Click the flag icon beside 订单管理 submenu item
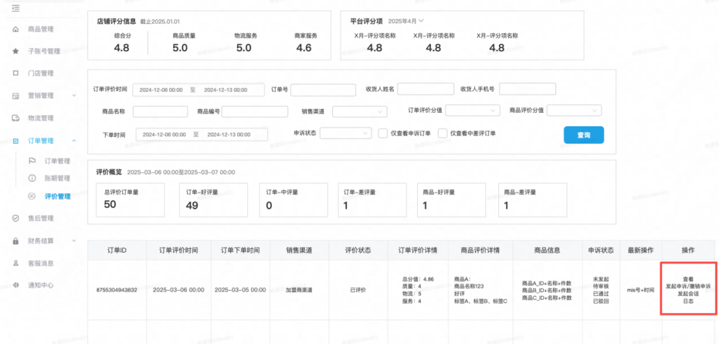Image resolution: width=719 pixels, height=344 pixels. pyautogui.click(x=32, y=161)
